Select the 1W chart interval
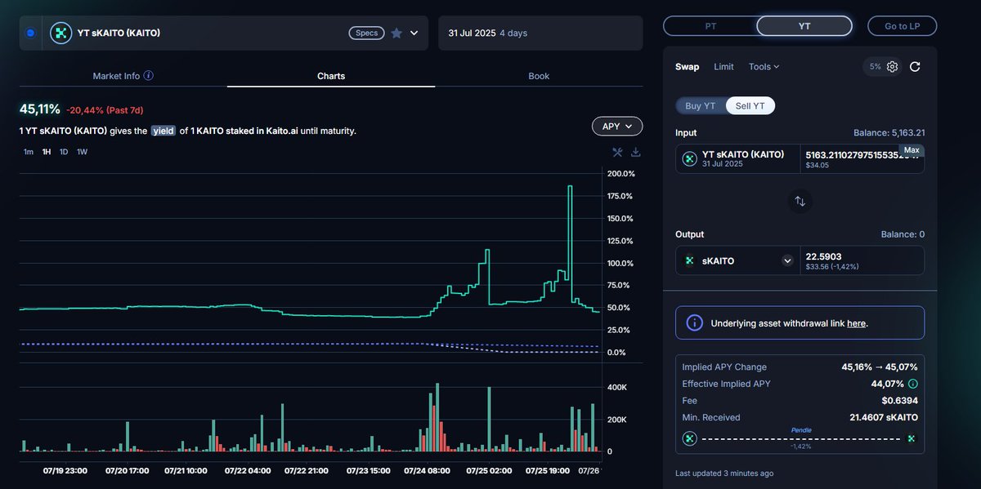 83,152
